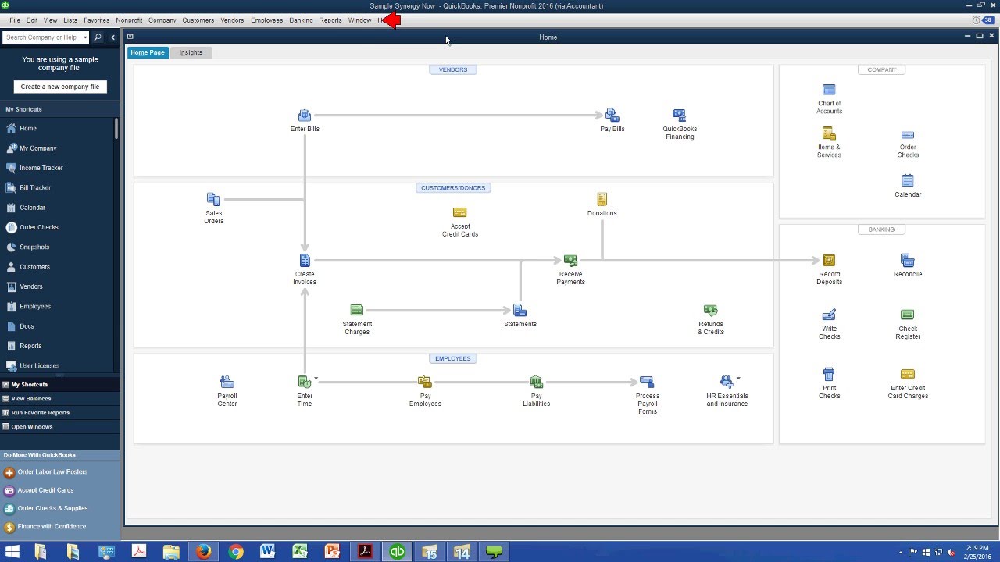Open Refunds & Credits icon
Viewport: 1000px width, 562px height.
coord(710,311)
